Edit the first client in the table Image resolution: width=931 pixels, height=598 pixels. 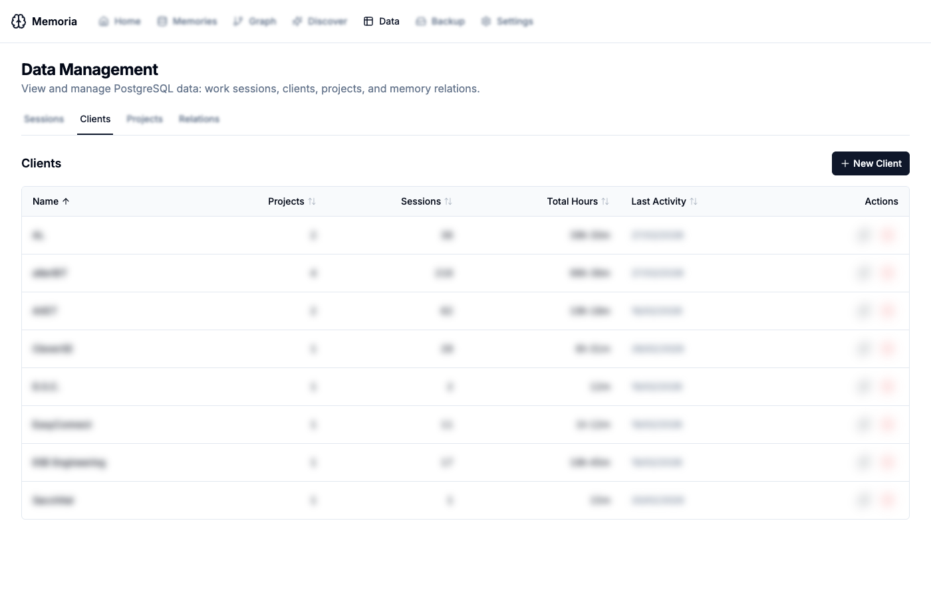(x=864, y=235)
